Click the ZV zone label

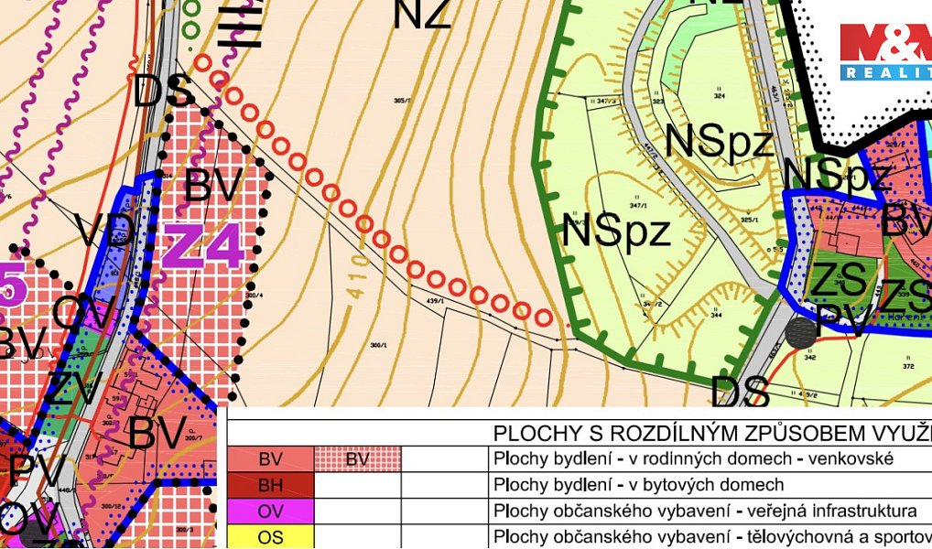[x=74, y=388]
